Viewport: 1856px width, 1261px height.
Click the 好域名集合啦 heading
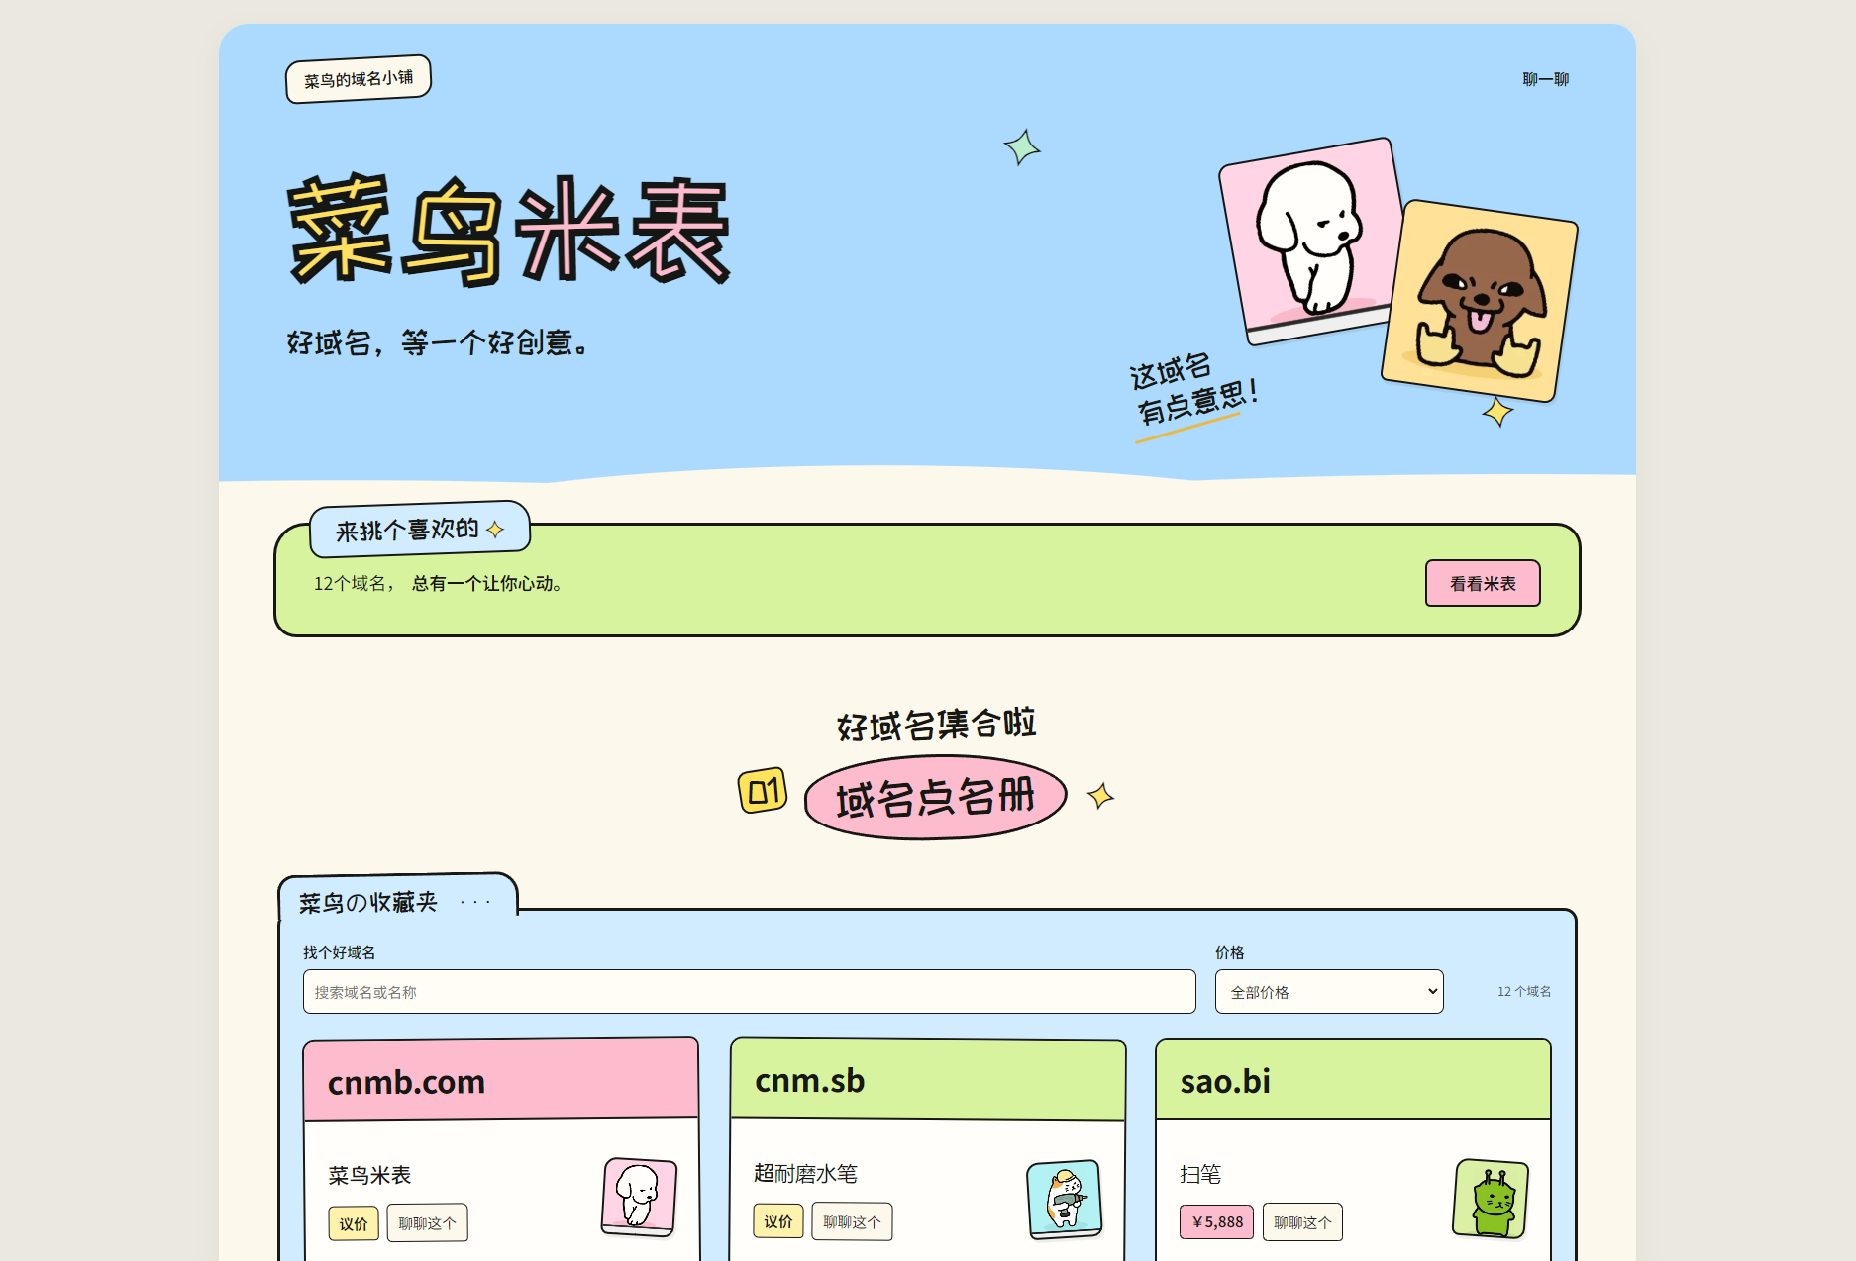(x=936, y=725)
